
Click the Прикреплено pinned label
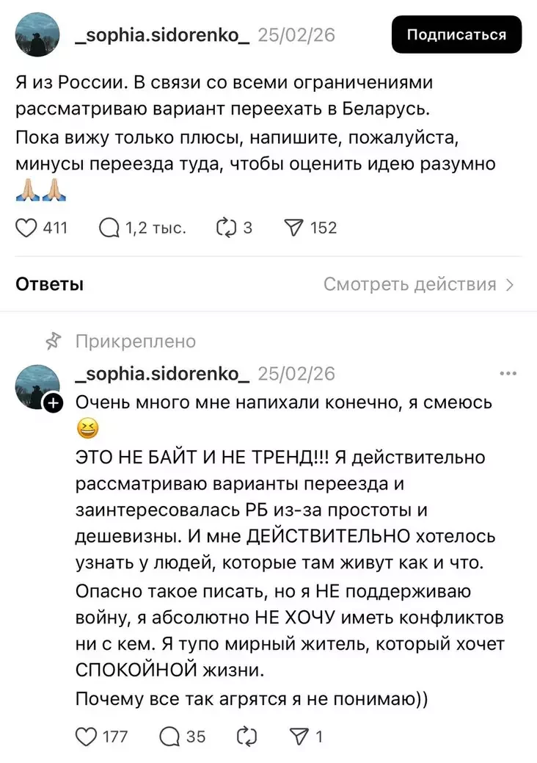(136, 341)
